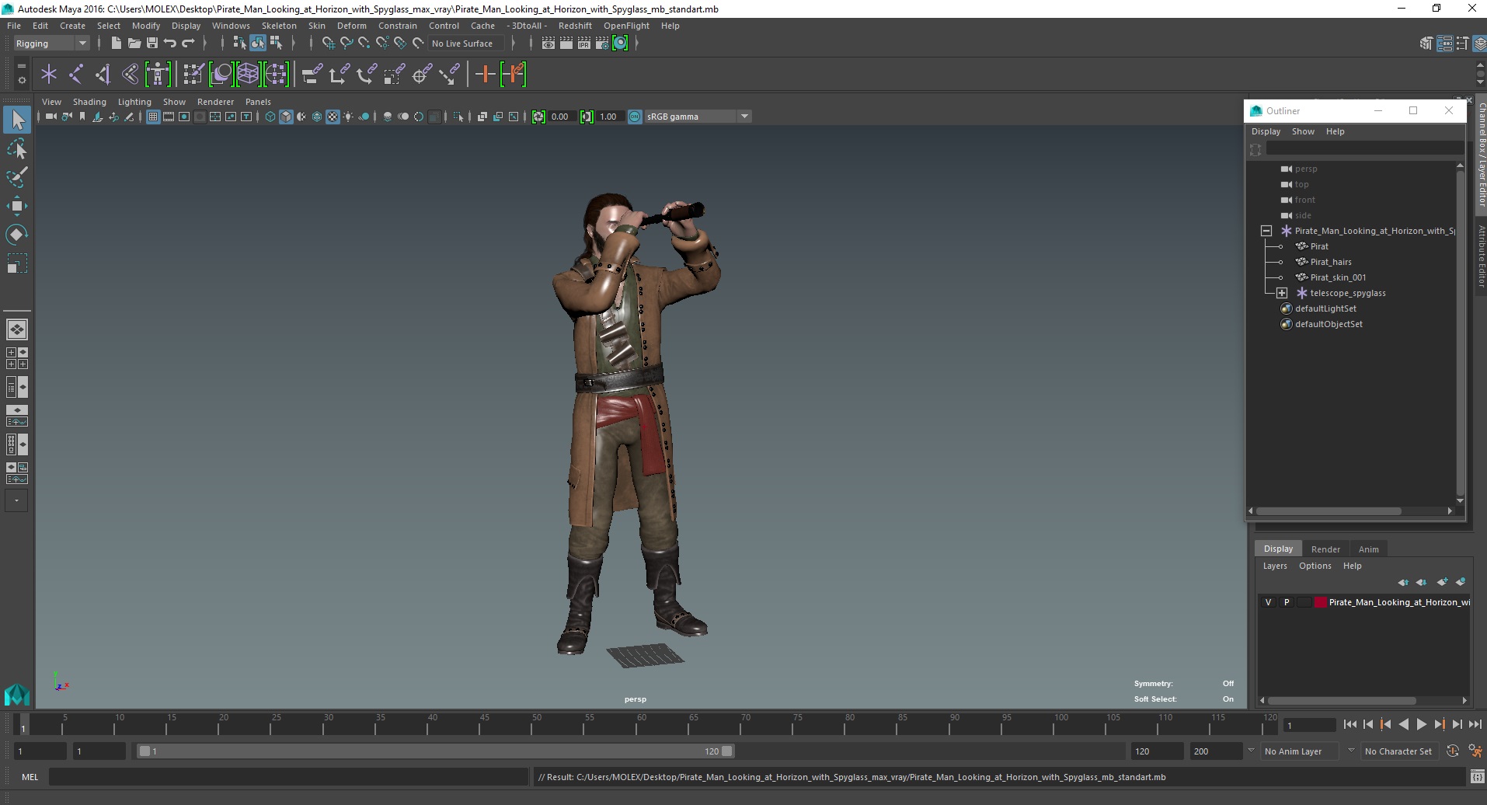1487x805 pixels.
Task: Click the Save Scene icon
Action: click(152, 44)
